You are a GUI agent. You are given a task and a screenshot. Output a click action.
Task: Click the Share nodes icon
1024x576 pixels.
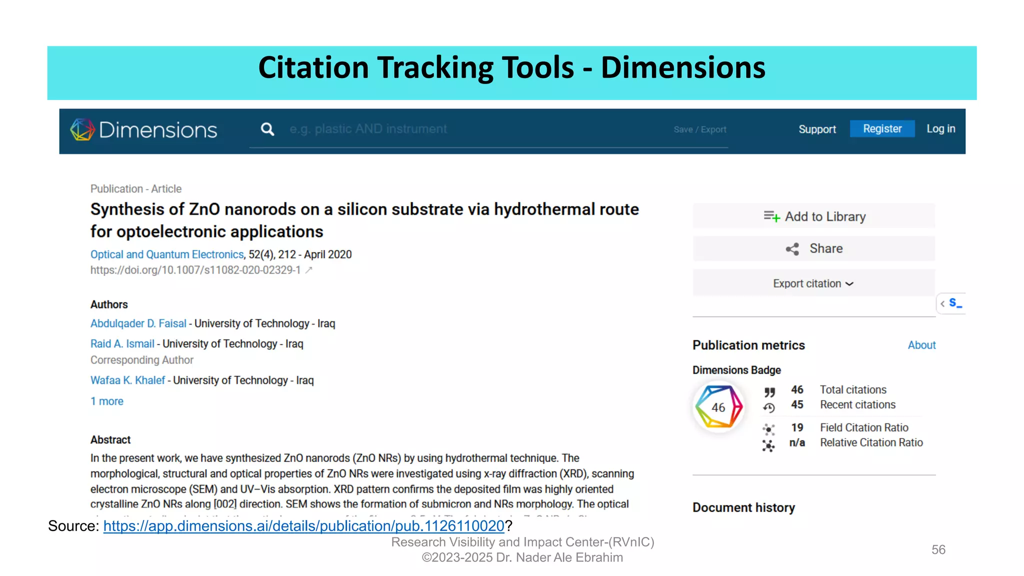click(x=792, y=249)
